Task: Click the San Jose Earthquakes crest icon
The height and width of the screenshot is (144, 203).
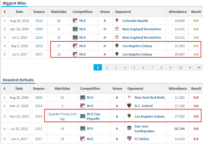Action: point(129,128)
